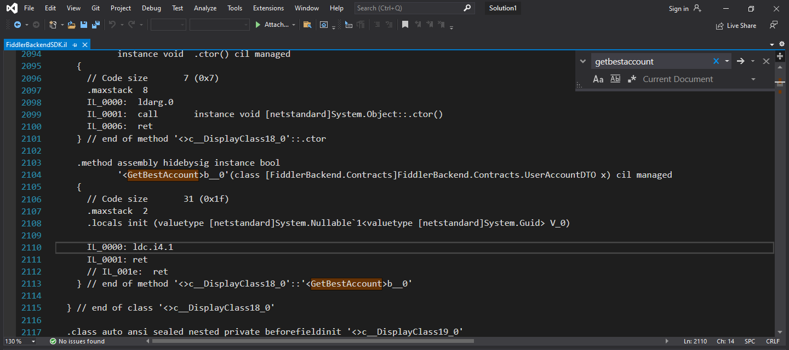
Task: Close the FiddlerBackendSDK.il tab
Action: tap(85, 45)
